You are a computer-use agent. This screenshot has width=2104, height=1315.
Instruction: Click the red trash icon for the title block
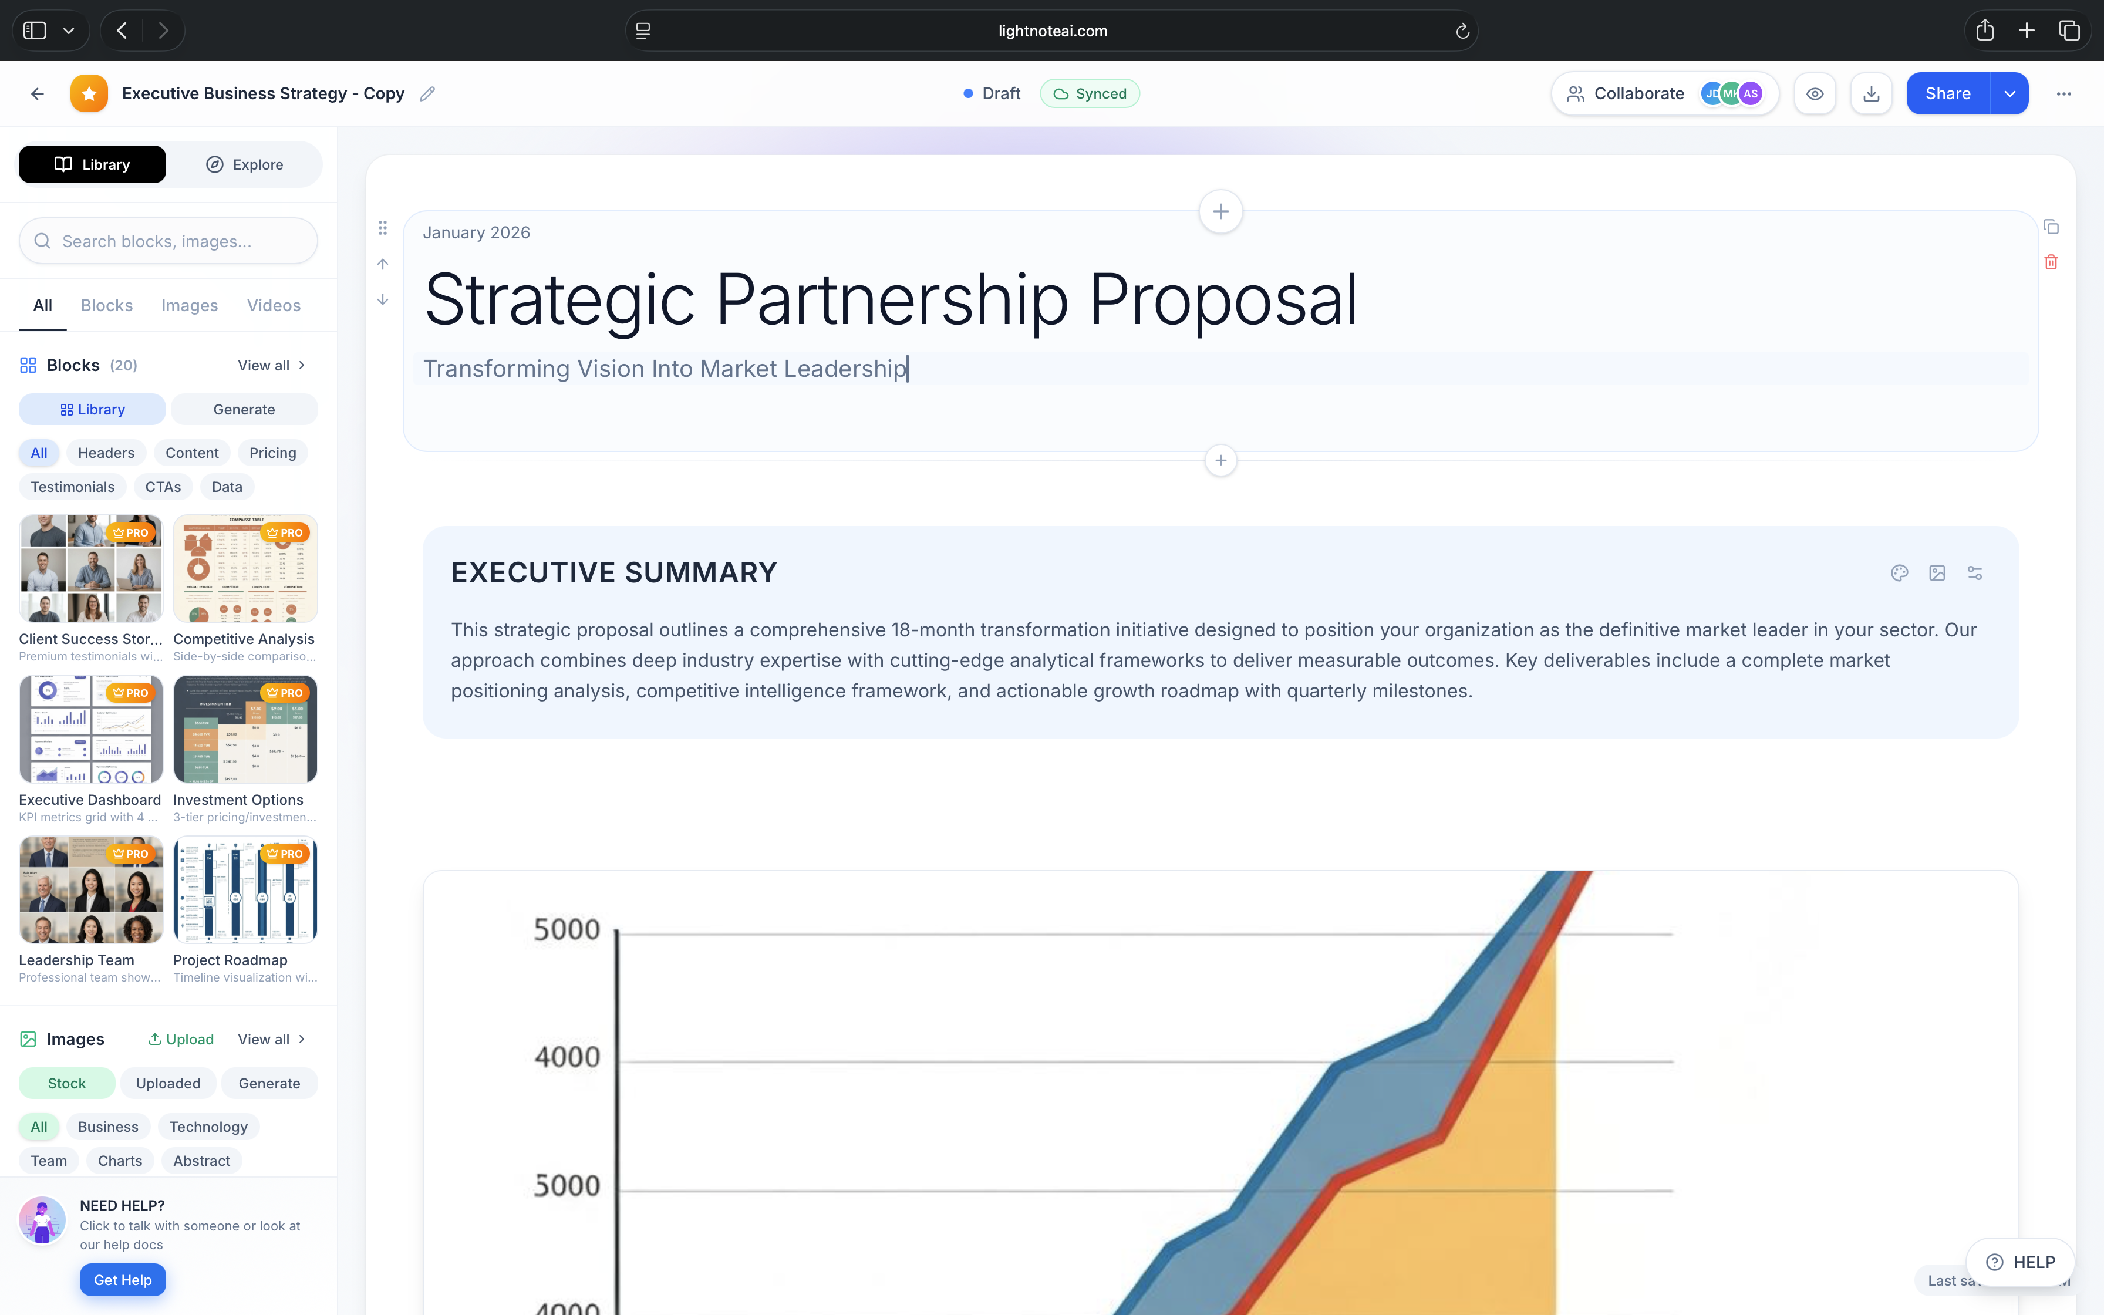tap(2051, 262)
